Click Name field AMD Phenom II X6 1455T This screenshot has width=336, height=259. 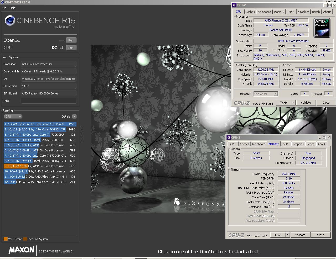[281, 20]
